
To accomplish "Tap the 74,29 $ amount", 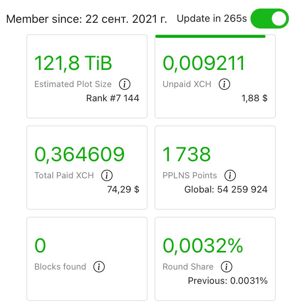I will click(x=123, y=190).
